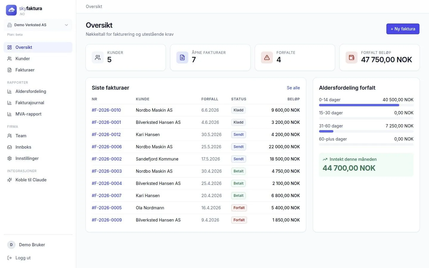Viewport: 429px width, 268px height.
Task: Click the Se alle link
Action: click(x=293, y=88)
